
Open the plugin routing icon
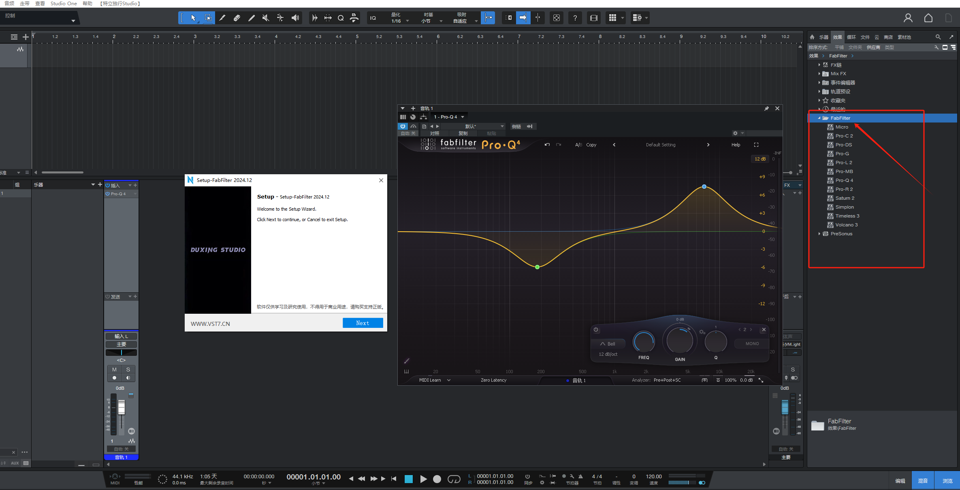click(423, 117)
